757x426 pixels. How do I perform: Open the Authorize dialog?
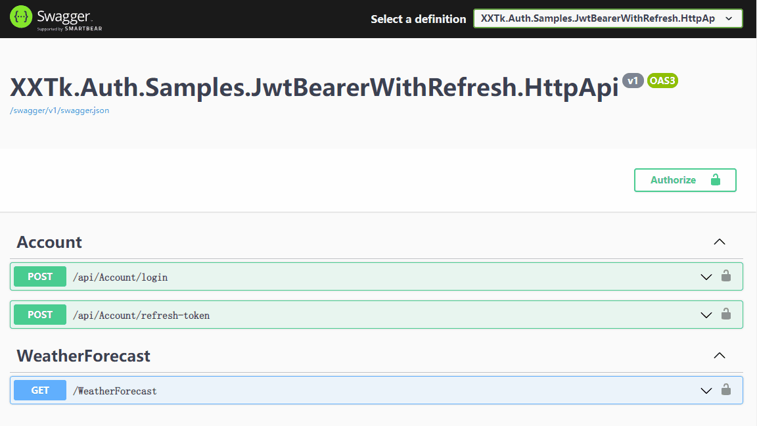coord(685,180)
